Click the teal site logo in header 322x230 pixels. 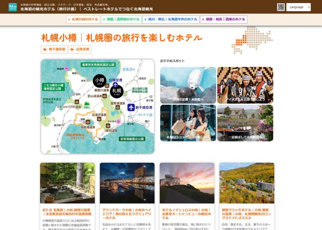(13, 7)
